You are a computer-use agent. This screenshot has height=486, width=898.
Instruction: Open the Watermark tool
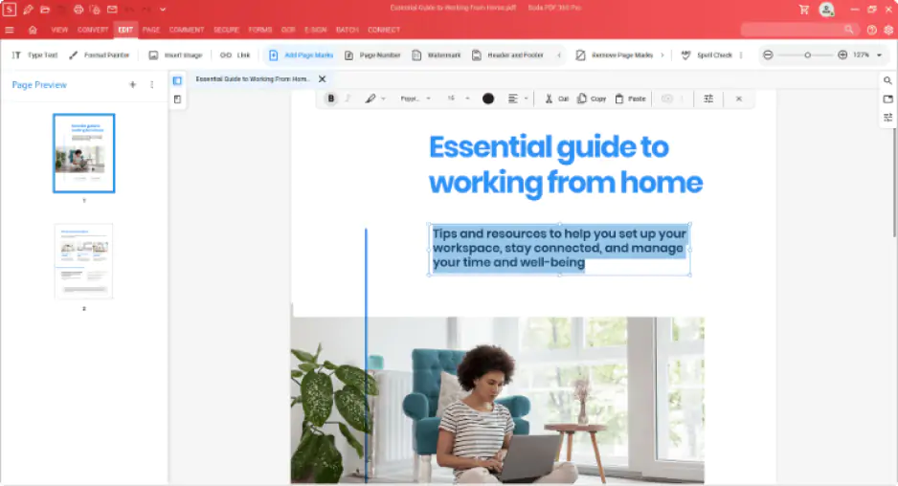437,55
